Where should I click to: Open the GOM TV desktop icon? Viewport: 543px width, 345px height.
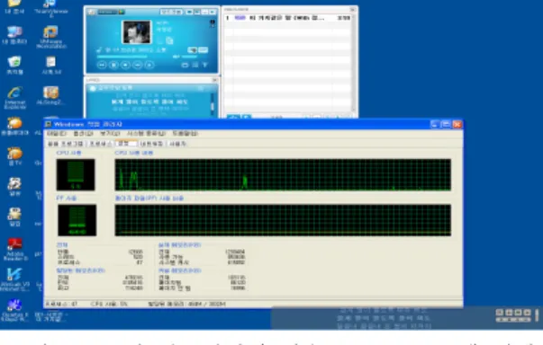(x=15, y=156)
